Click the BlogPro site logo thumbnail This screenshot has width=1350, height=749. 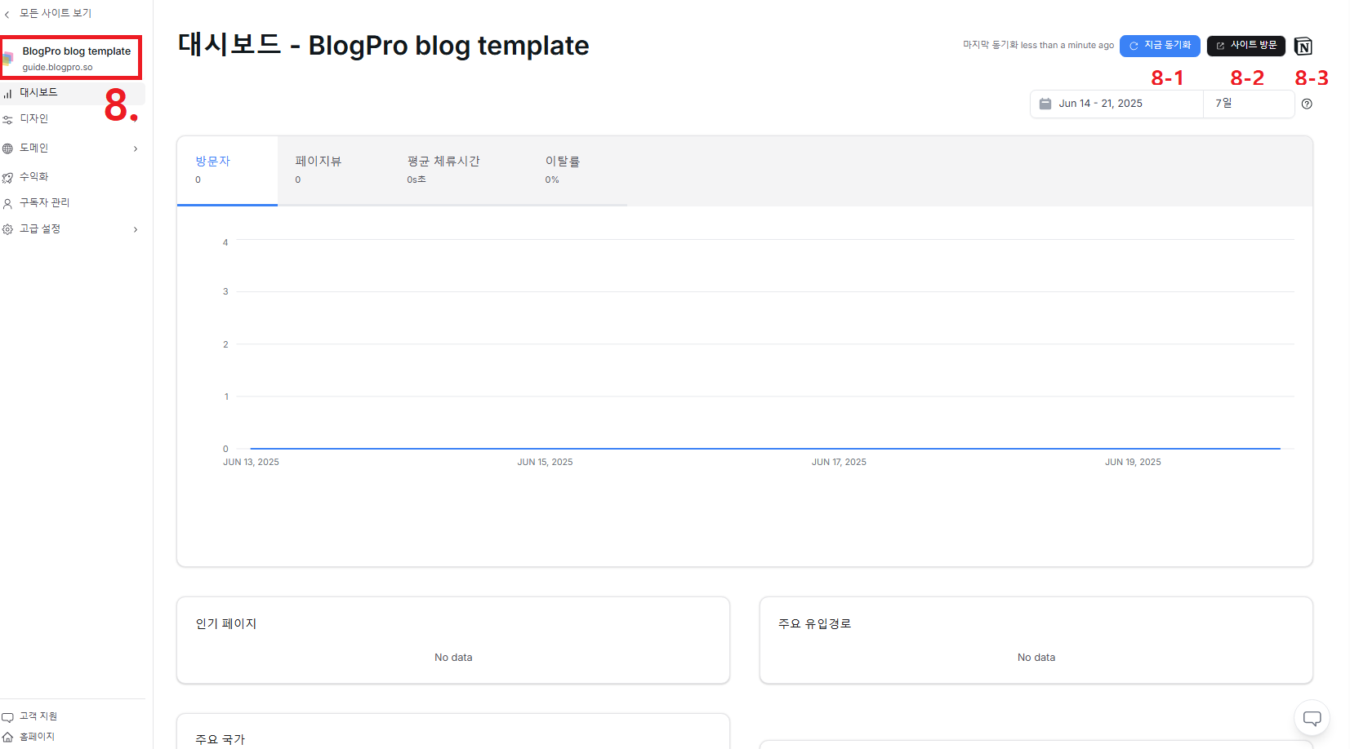[x=7, y=58]
